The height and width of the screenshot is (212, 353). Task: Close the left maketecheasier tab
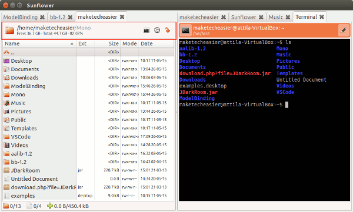pyautogui.click(x=122, y=17)
